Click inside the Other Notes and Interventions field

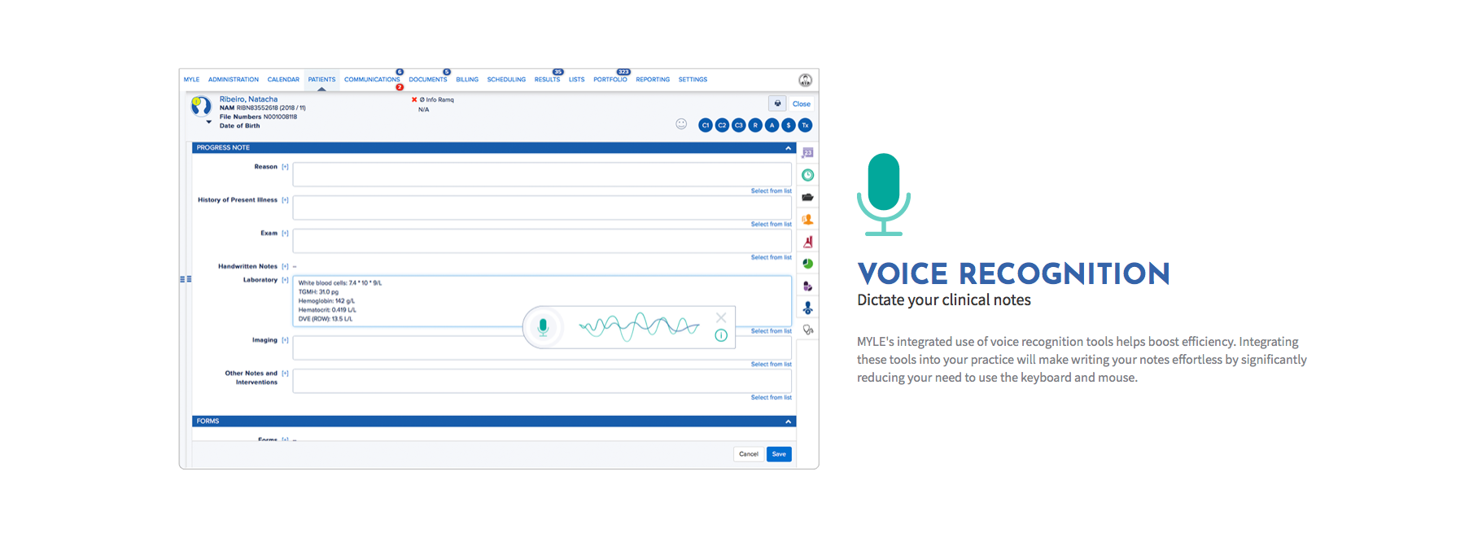coord(542,381)
